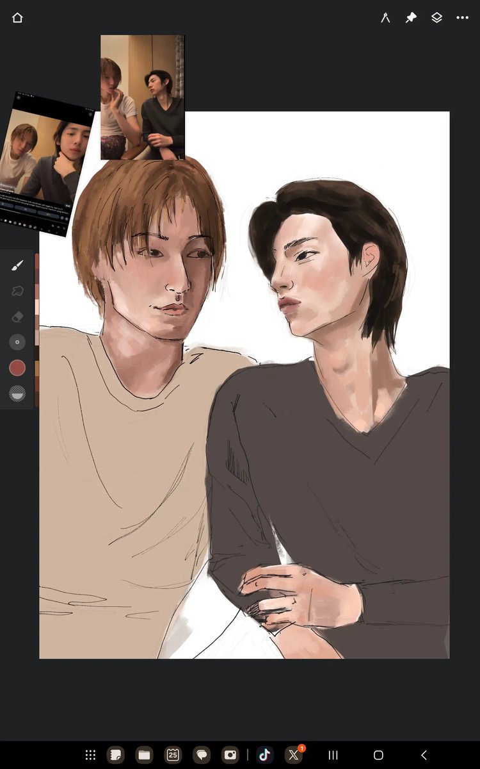
Task: Tap the brush opacity checkered control
Action: point(17,393)
